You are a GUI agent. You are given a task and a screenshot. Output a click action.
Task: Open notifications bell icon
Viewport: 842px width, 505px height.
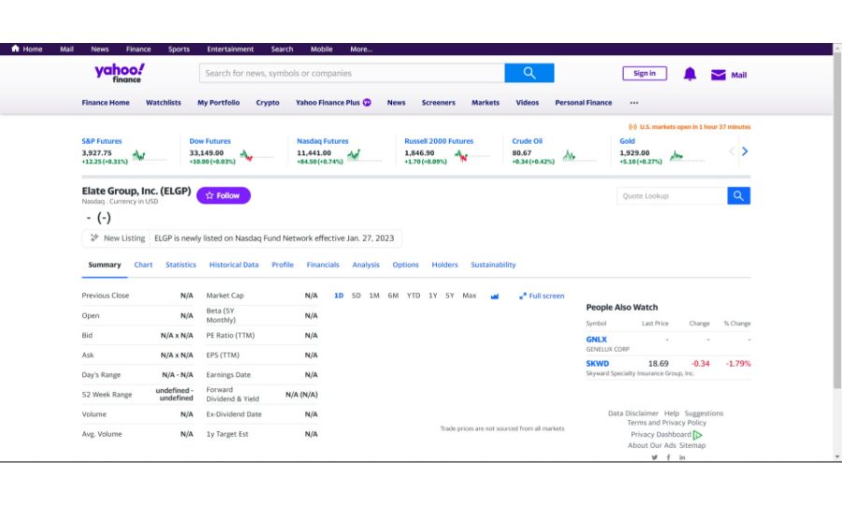coord(690,74)
